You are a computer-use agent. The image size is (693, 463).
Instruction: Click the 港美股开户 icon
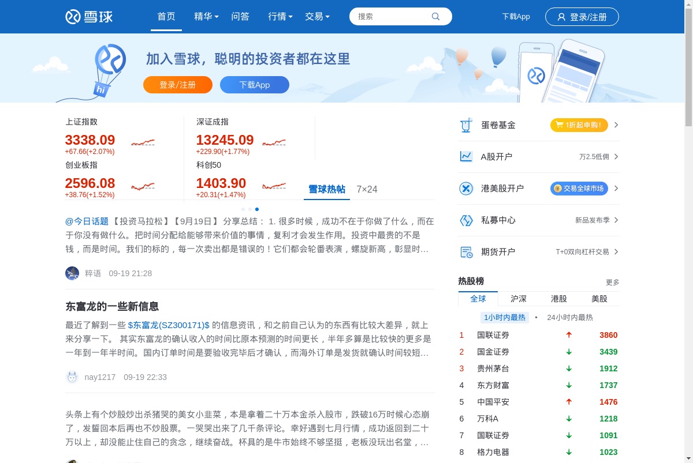465,189
